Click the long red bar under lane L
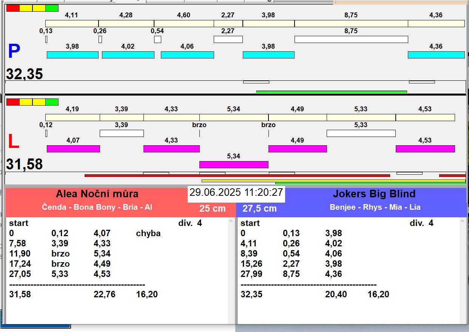The width and height of the screenshot is (469, 332). [237, 175]
